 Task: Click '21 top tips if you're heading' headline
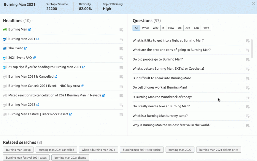click(x=45, y=67)
